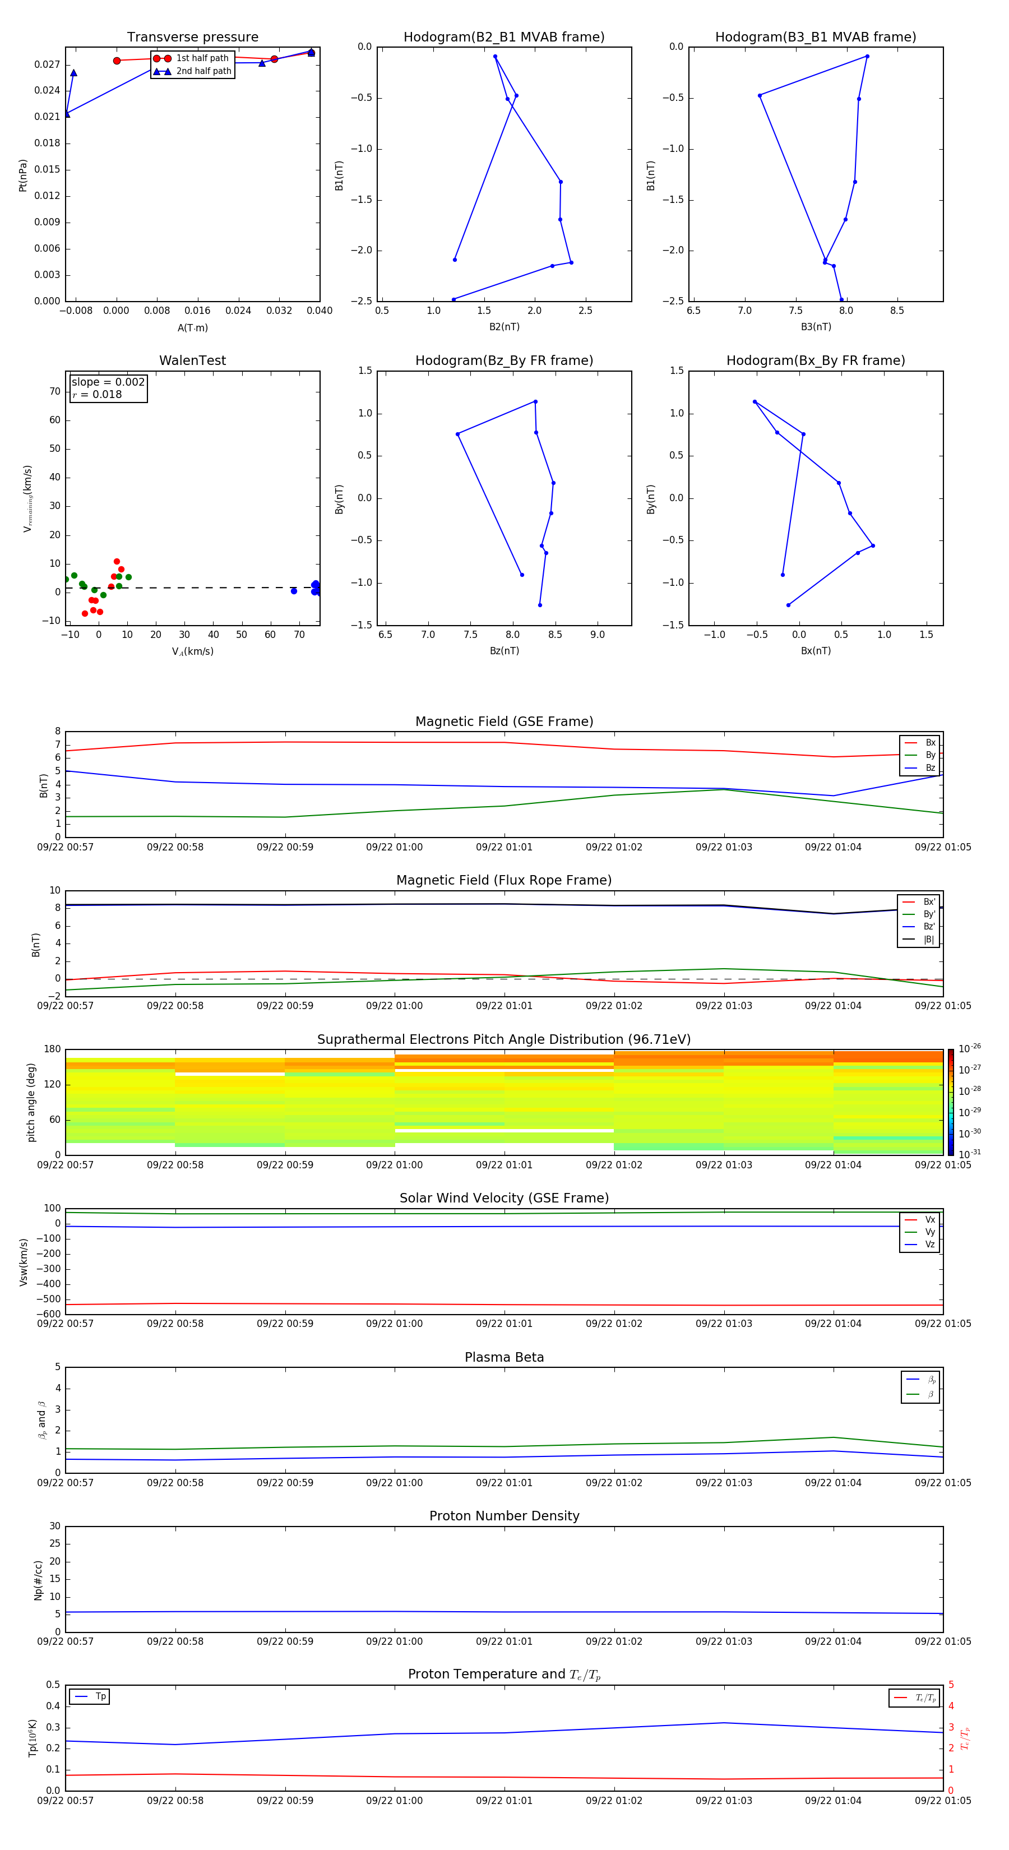Image resolution: width=1009 pixels, height=1850 pixels.
Task: Click the βp legend entry in Plasma Beta
Action: 920,1380
